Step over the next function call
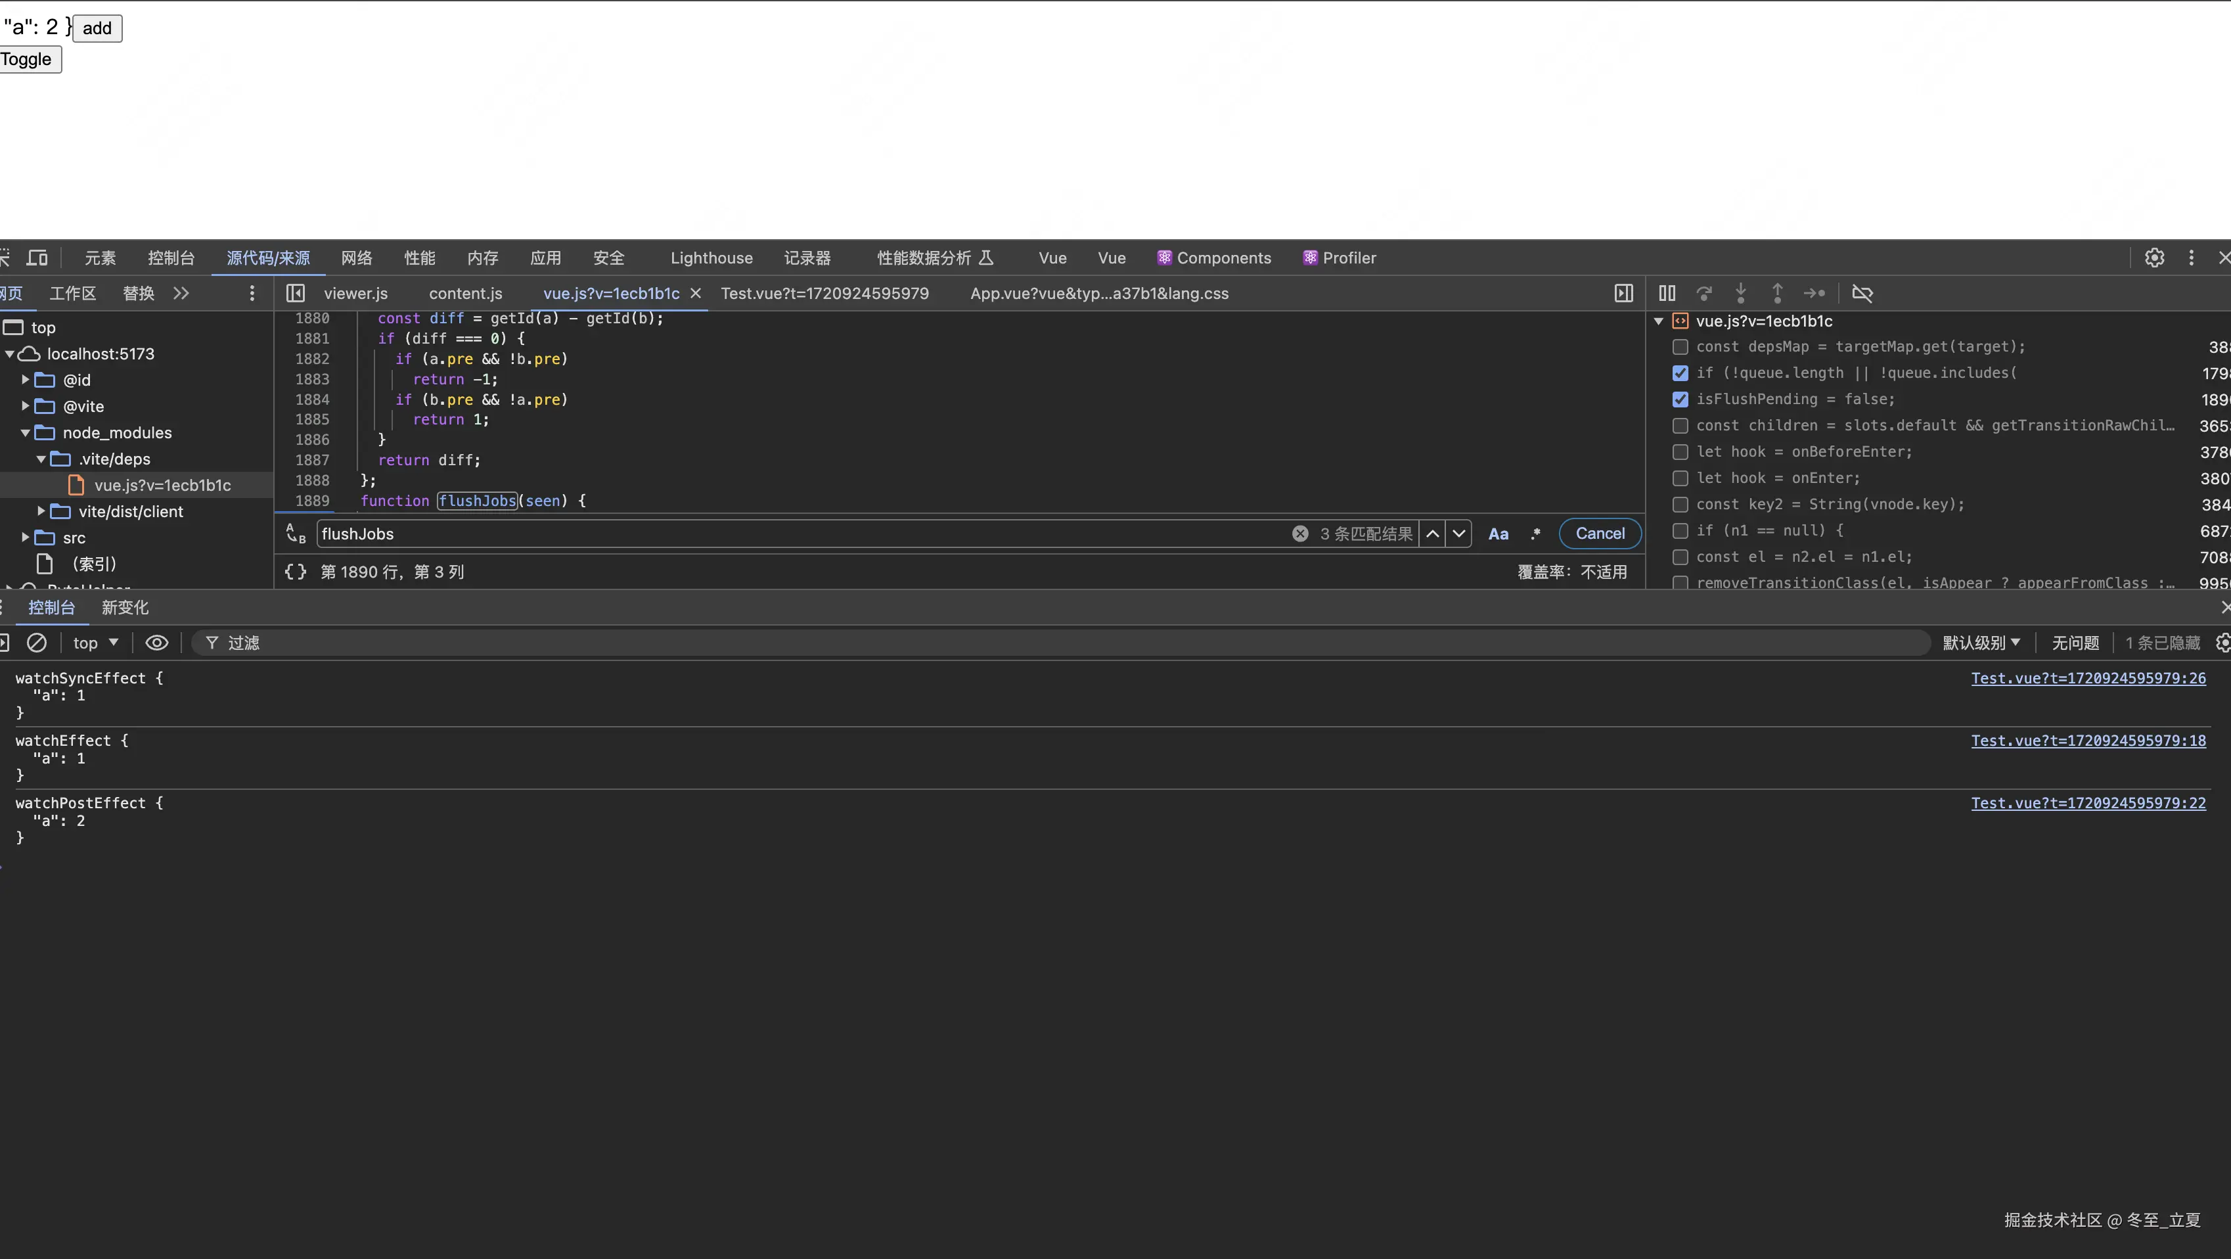Viewport: 2231px width, 1259px height. 1704,293
